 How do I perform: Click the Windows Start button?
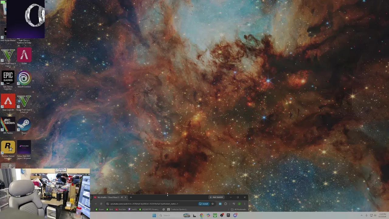click(x=154, y=215)
